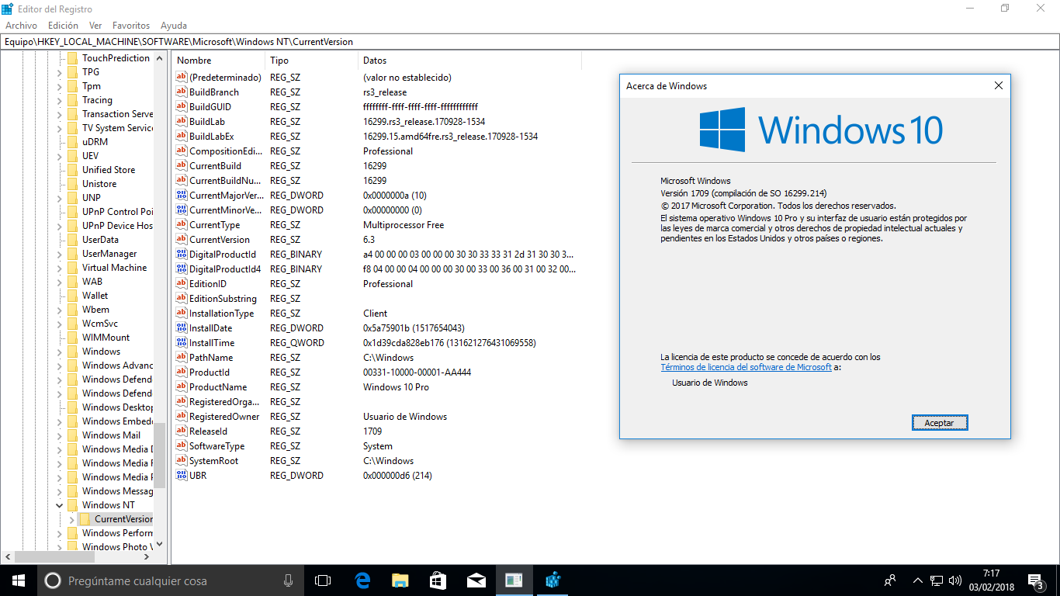Expand the Tracing tree node

click(60, 100)
